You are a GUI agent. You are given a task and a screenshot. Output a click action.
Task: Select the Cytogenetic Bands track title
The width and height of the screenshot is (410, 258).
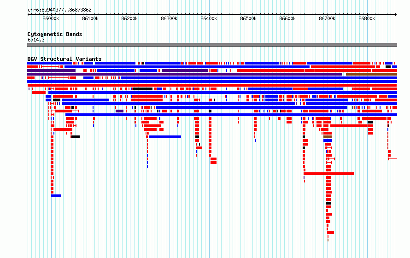[x=55, y=34]
